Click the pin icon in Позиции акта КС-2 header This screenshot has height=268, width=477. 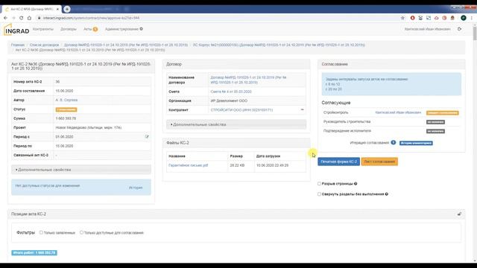pyautogui.click(x=459, y=214)
